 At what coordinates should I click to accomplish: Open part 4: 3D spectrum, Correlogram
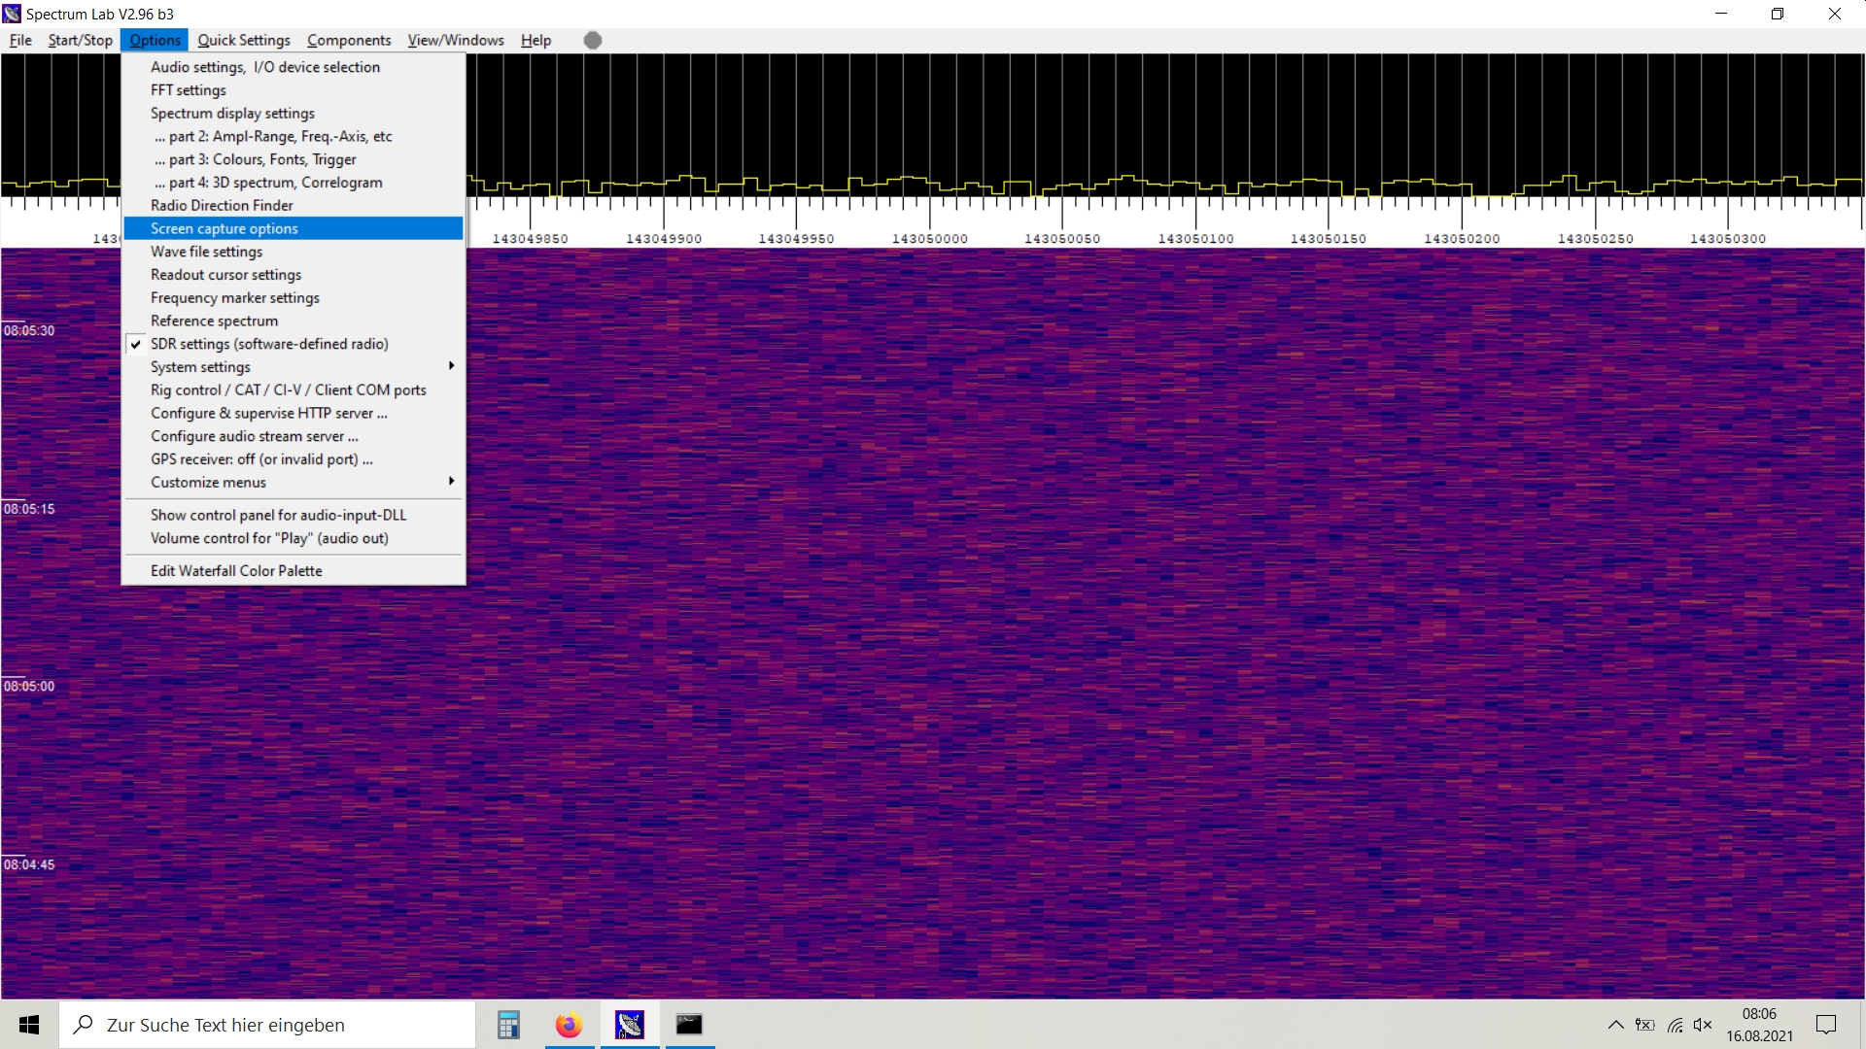tap(294, 183)
